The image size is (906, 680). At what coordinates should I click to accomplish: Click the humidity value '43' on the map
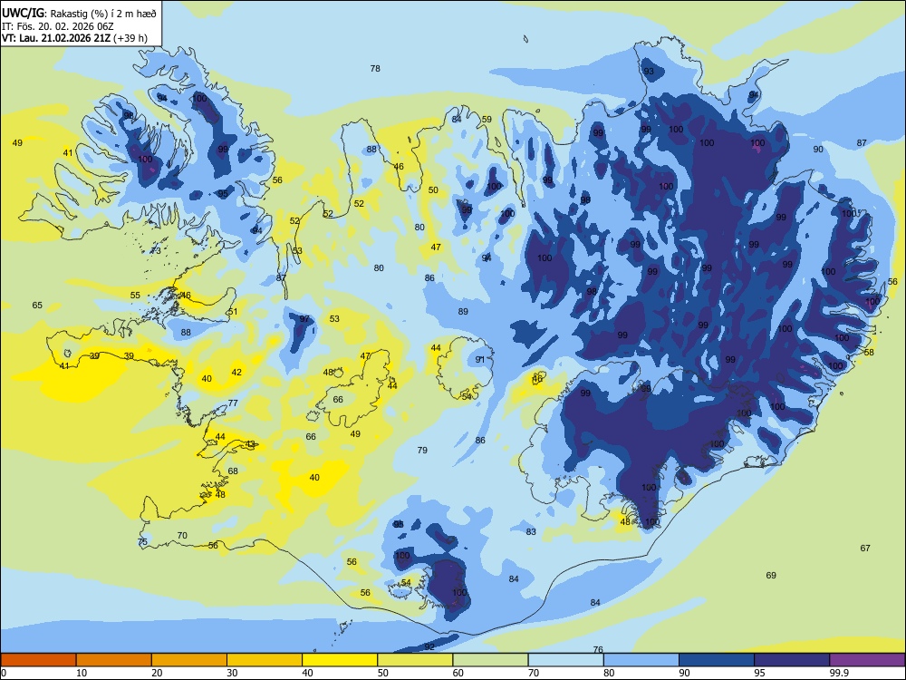250,444
